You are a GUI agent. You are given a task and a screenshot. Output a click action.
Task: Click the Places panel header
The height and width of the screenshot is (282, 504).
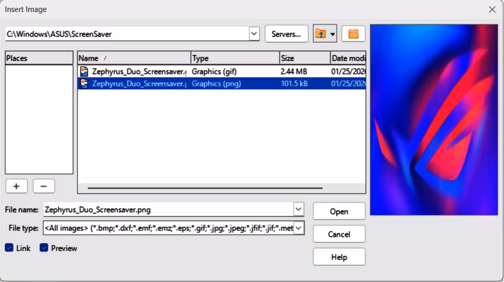point(39,58)
